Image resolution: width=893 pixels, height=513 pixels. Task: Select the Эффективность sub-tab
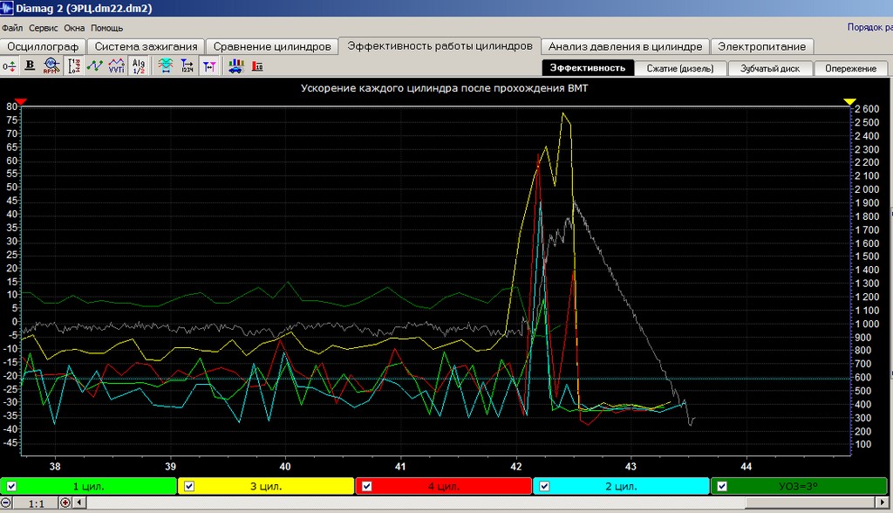click(x=587, y=68)
